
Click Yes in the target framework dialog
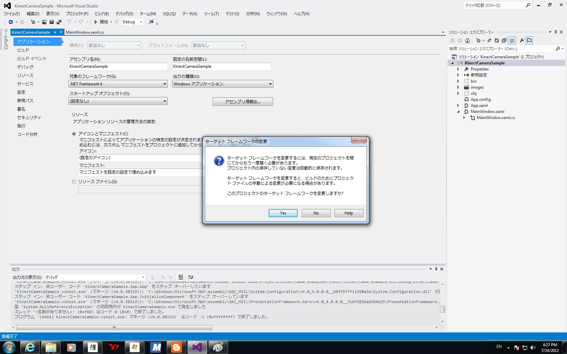pos(283,213)
